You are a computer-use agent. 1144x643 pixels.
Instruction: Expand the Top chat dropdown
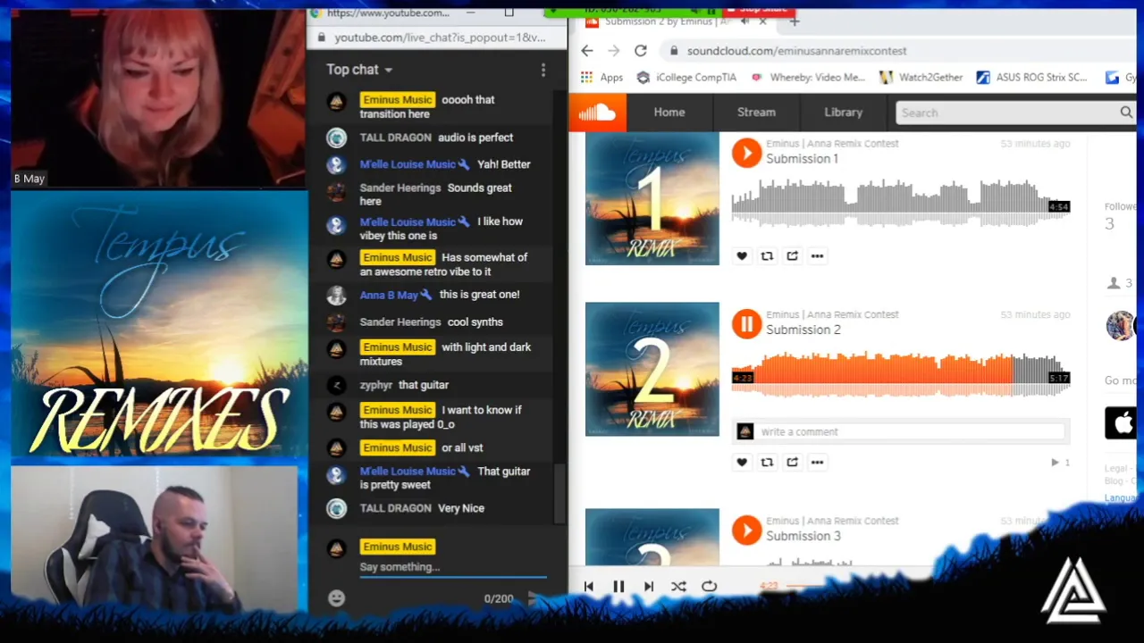(359, 70)
